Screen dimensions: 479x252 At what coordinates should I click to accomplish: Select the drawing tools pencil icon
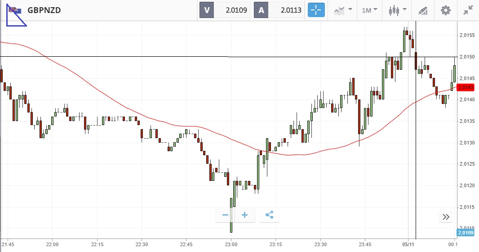422,10
